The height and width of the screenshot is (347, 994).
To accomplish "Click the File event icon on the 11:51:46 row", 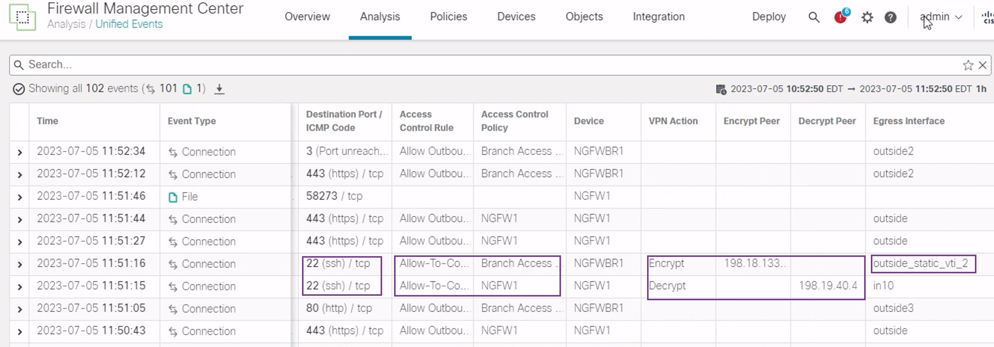I will coord(173,197).
